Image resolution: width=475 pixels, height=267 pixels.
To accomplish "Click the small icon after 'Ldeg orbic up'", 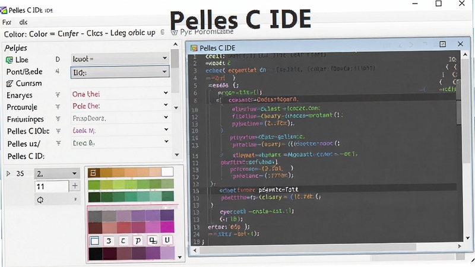I will click(x=162, y=32).
